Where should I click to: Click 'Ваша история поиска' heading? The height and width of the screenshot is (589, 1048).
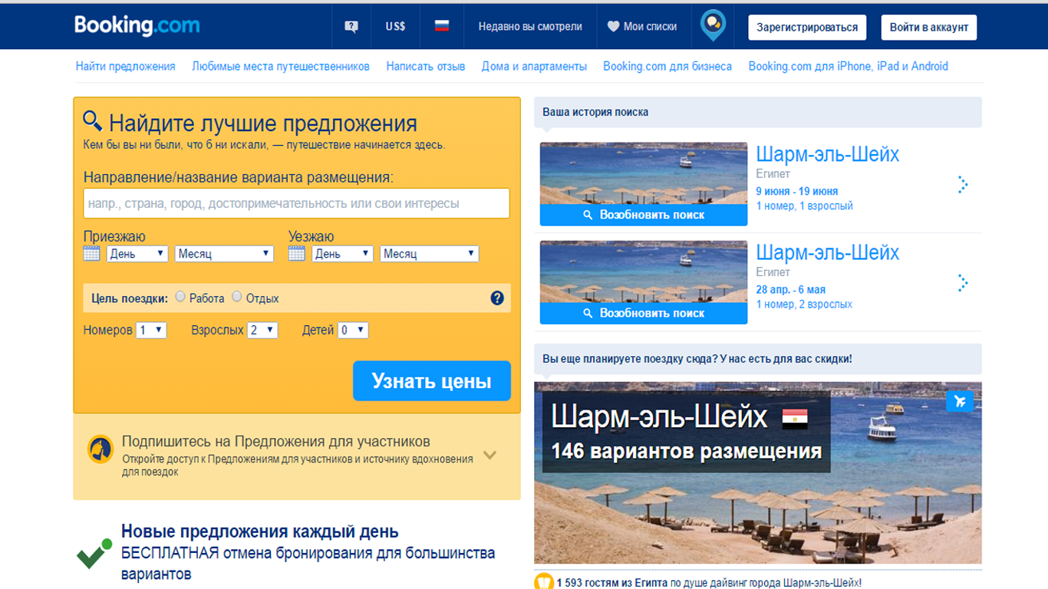pos(595,112)
